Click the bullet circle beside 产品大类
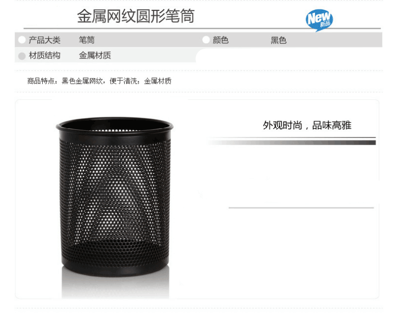Screen dimensions: 397x330 click(22, 40)
